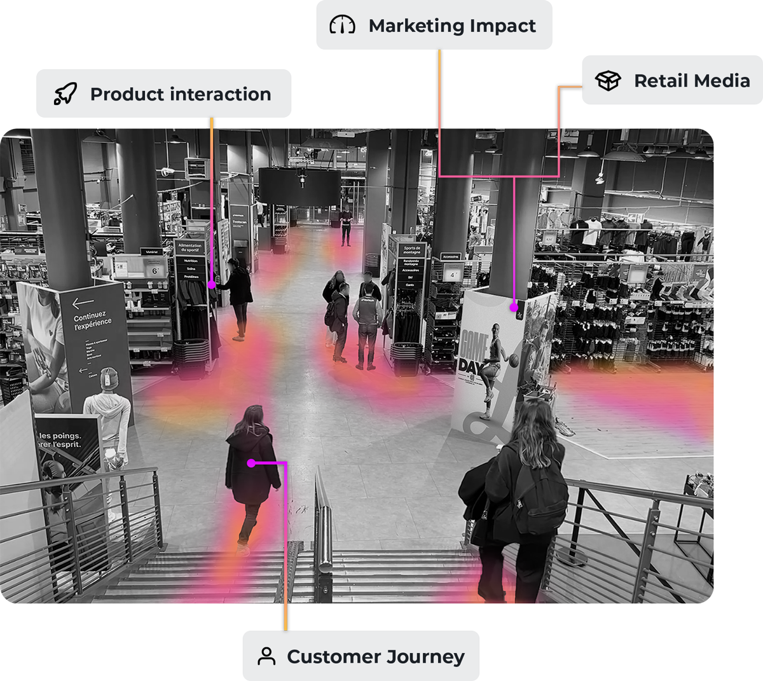Select the Product interaction label text
Screen dimensions: 763x681
click(x=181, y=94)
